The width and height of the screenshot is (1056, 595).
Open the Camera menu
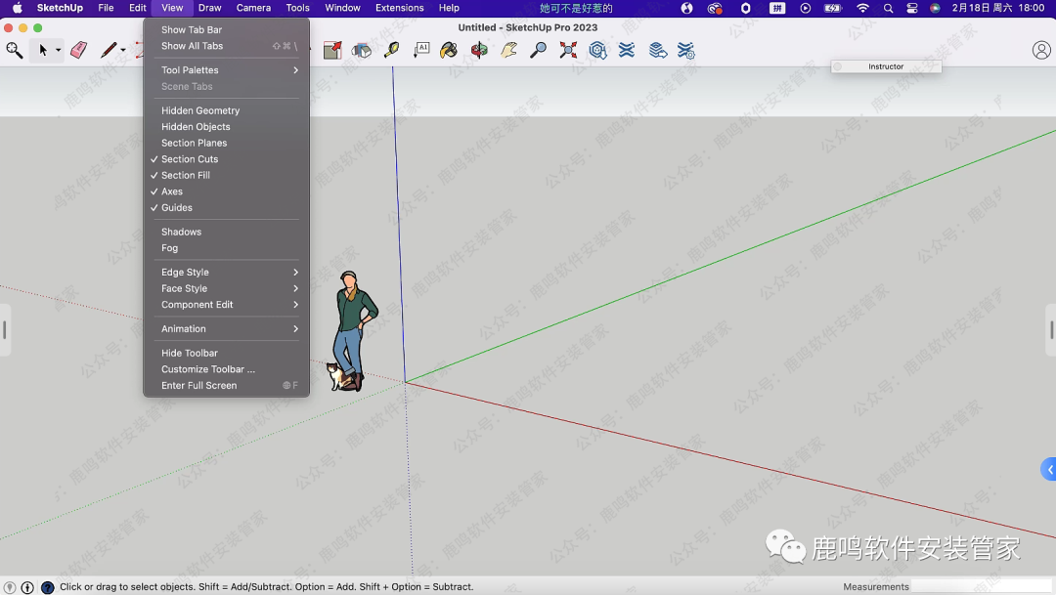pyautogui.click(x=253, y=8)
